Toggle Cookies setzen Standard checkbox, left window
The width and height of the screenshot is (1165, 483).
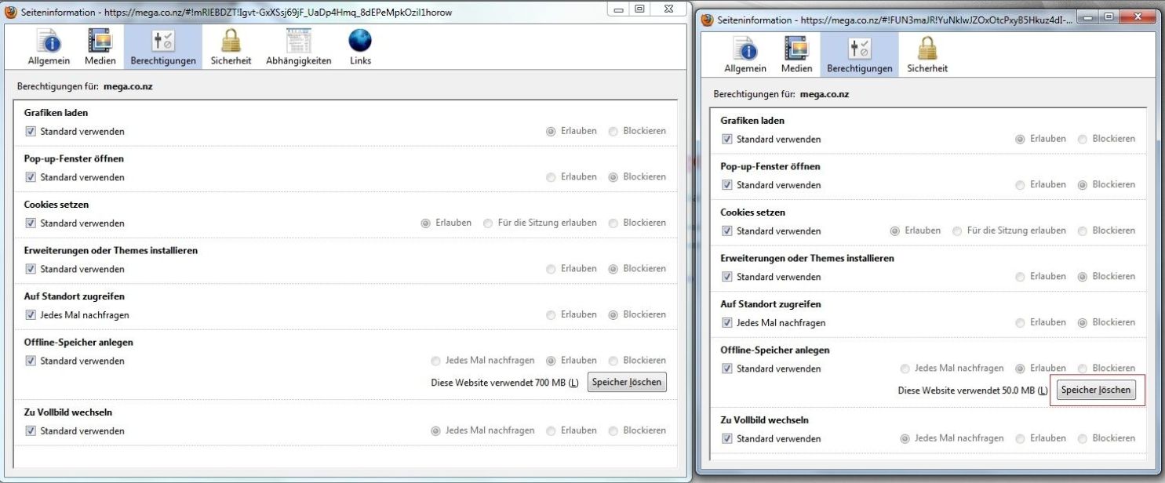[31, 223]
